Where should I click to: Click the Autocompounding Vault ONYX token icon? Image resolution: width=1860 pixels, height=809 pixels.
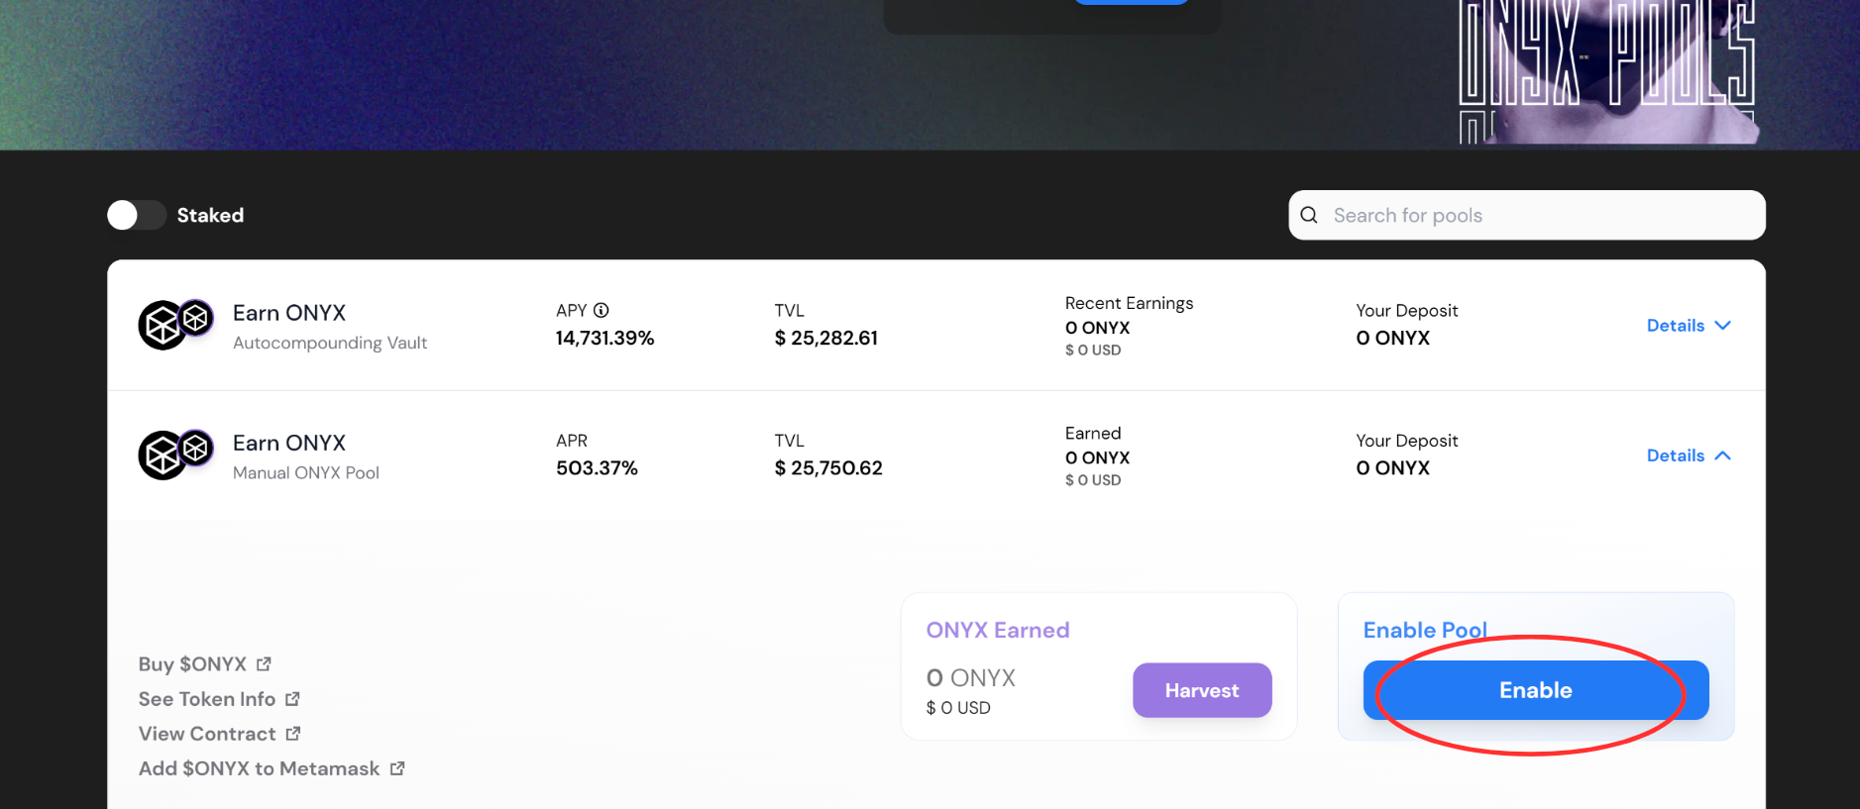(174, 325)
